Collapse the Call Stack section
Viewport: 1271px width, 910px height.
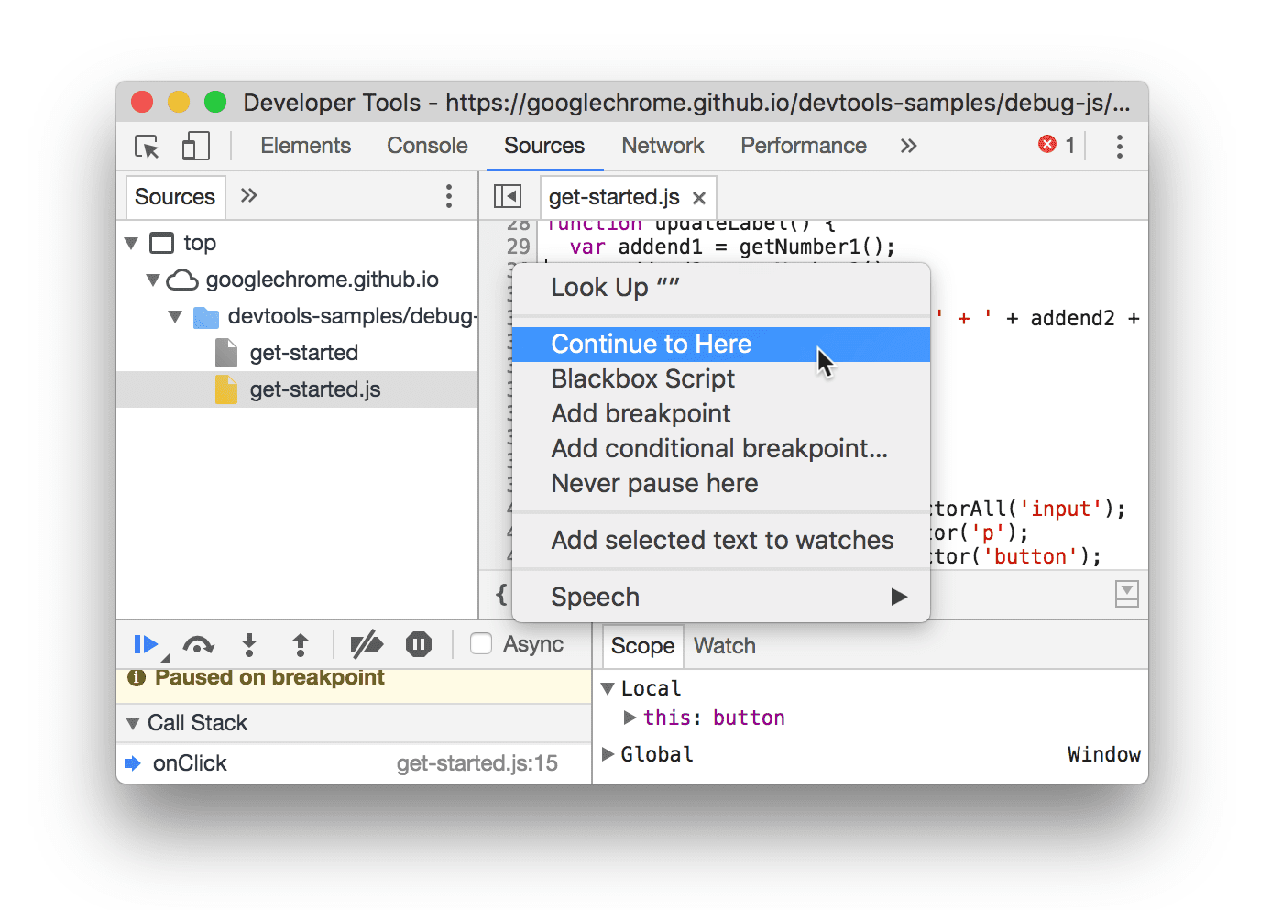(x=133, y=723)
